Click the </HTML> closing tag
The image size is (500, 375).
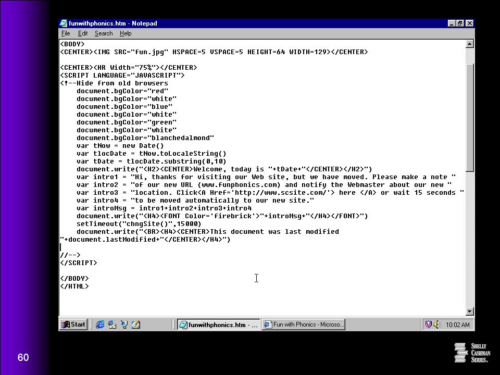(74, 286)
